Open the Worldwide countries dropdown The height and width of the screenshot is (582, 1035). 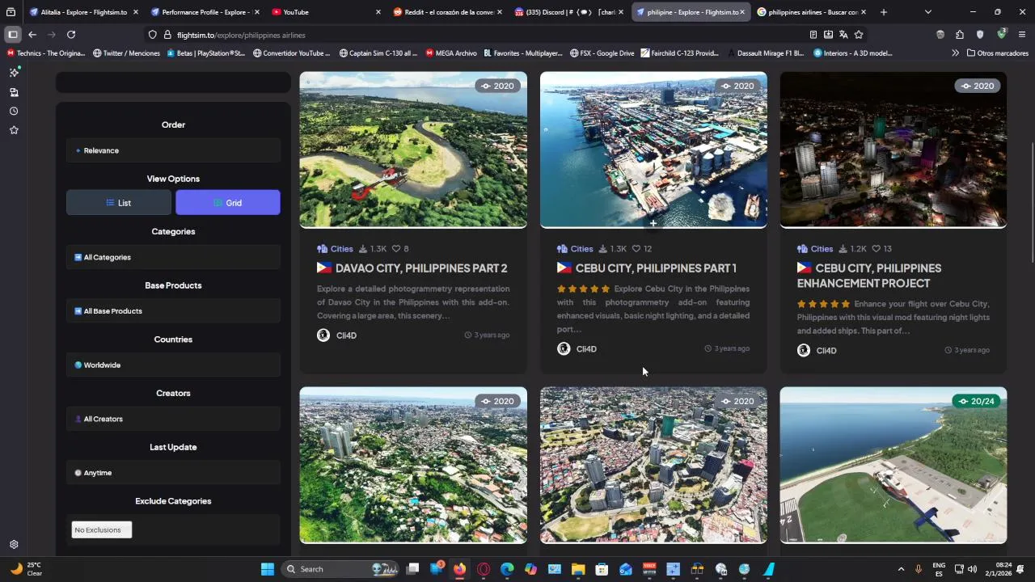(173, 365)
